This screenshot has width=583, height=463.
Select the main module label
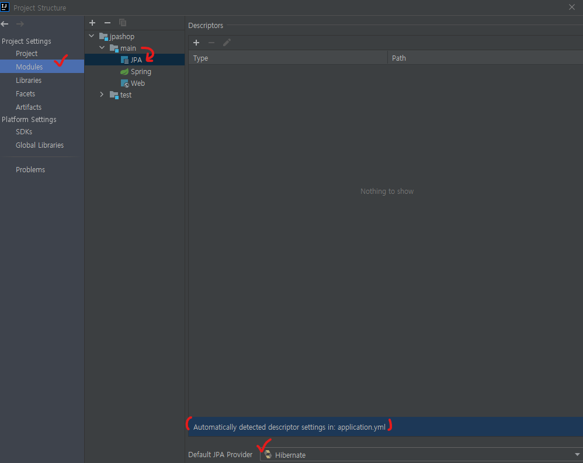129,48
